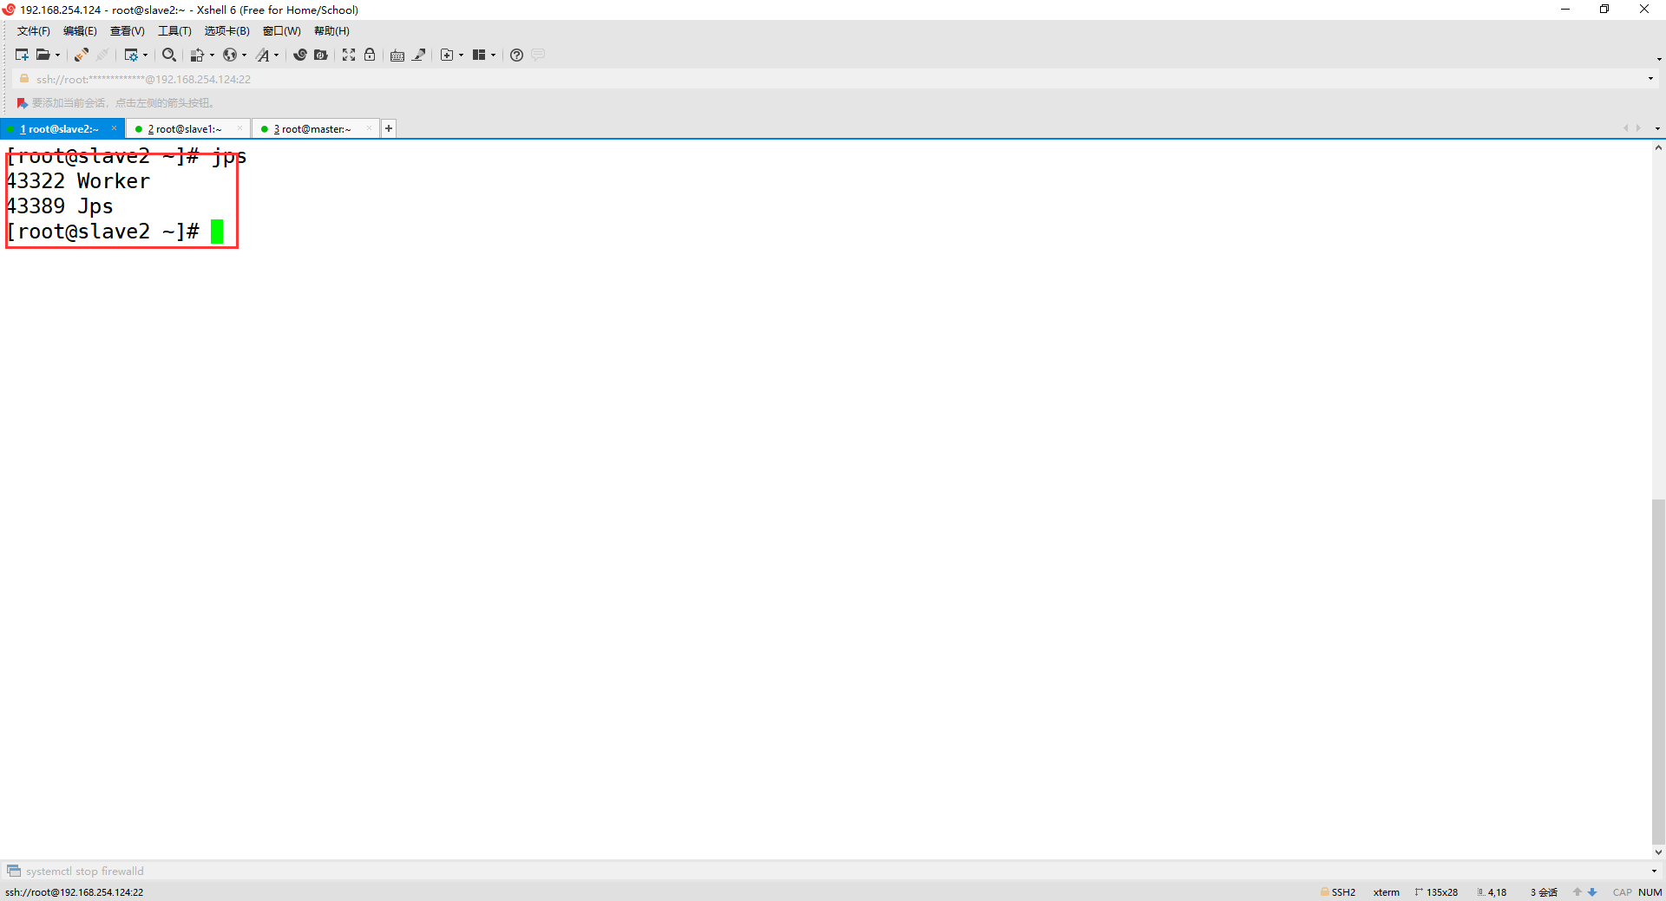Open the session Properties gear icon

click(x=131, y=55)
